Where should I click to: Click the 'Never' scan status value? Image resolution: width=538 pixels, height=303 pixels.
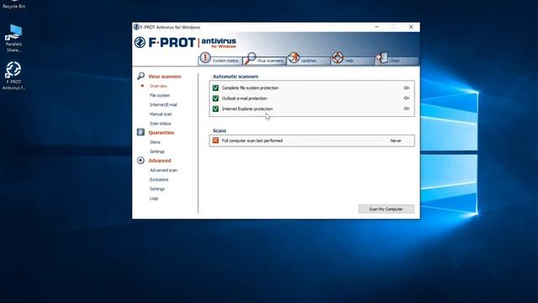[396, 141]
